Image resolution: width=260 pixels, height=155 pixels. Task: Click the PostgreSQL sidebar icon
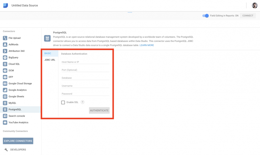[5, 109]
